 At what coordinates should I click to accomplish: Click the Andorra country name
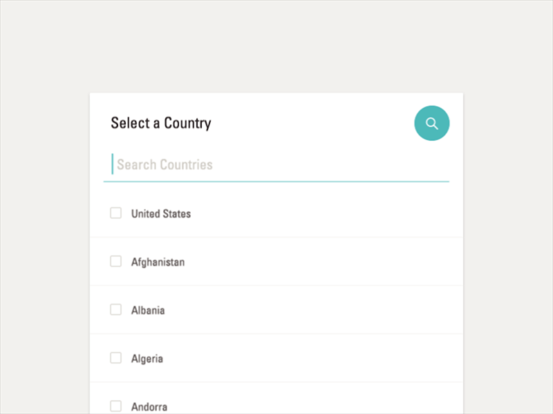pyautogui.click(x=149, y=407)
